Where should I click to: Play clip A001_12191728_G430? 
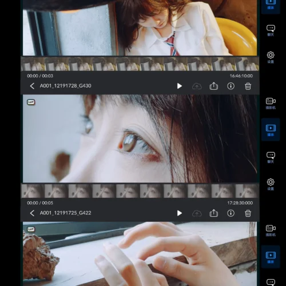tap(180, 86)
